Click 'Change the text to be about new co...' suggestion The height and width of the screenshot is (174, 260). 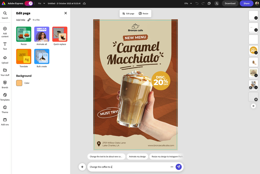106,156
